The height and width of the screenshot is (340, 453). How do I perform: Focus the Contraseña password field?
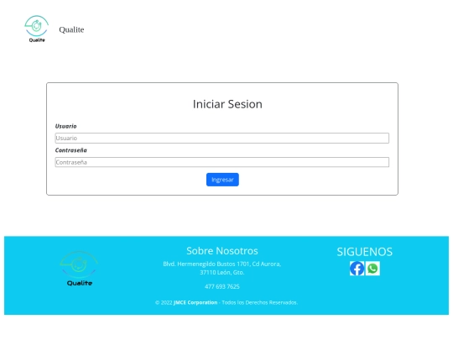(x=221, y=162)
